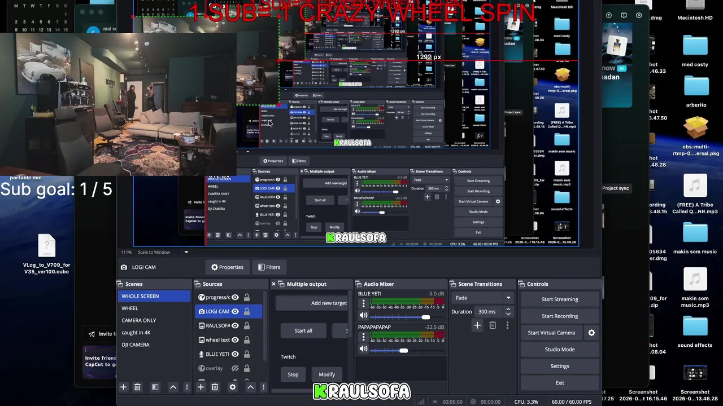Open Scene Transitions three-dot properties menu

pyautogui.click(x=507, y=325)
